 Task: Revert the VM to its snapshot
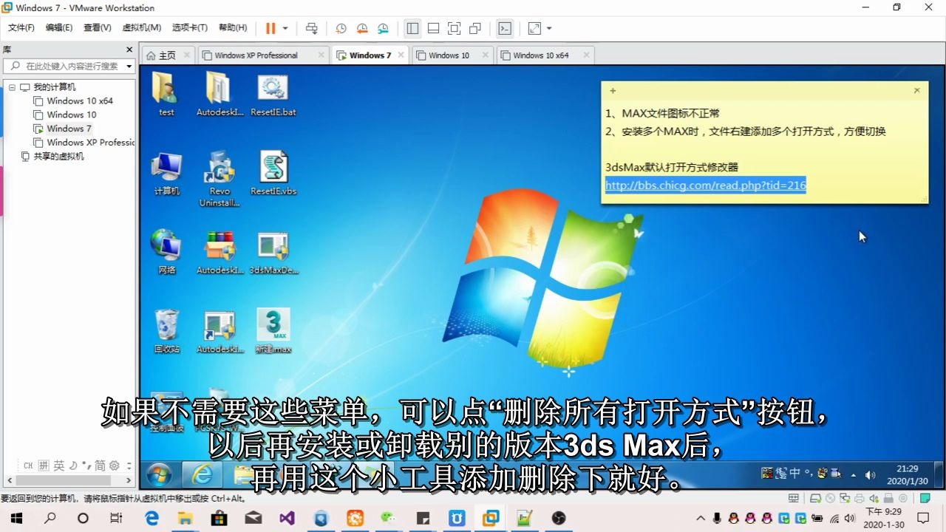click(x=362, y=28)
